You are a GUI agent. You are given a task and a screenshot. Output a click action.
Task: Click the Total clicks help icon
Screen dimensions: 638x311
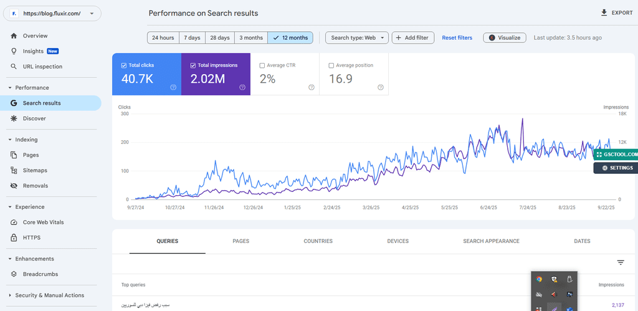pyautogui.click(x=173, y=87)
